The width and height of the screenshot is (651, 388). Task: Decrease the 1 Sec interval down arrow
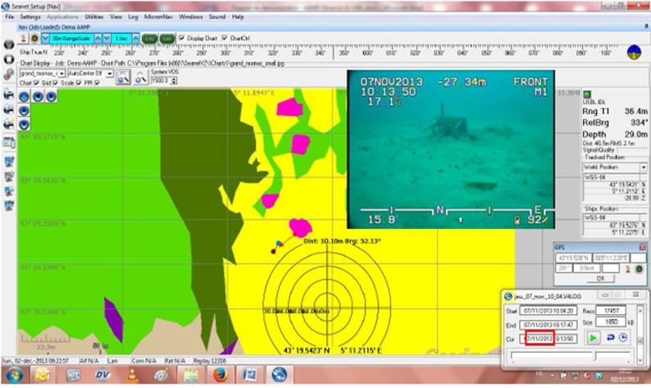[x=107, y=39]
